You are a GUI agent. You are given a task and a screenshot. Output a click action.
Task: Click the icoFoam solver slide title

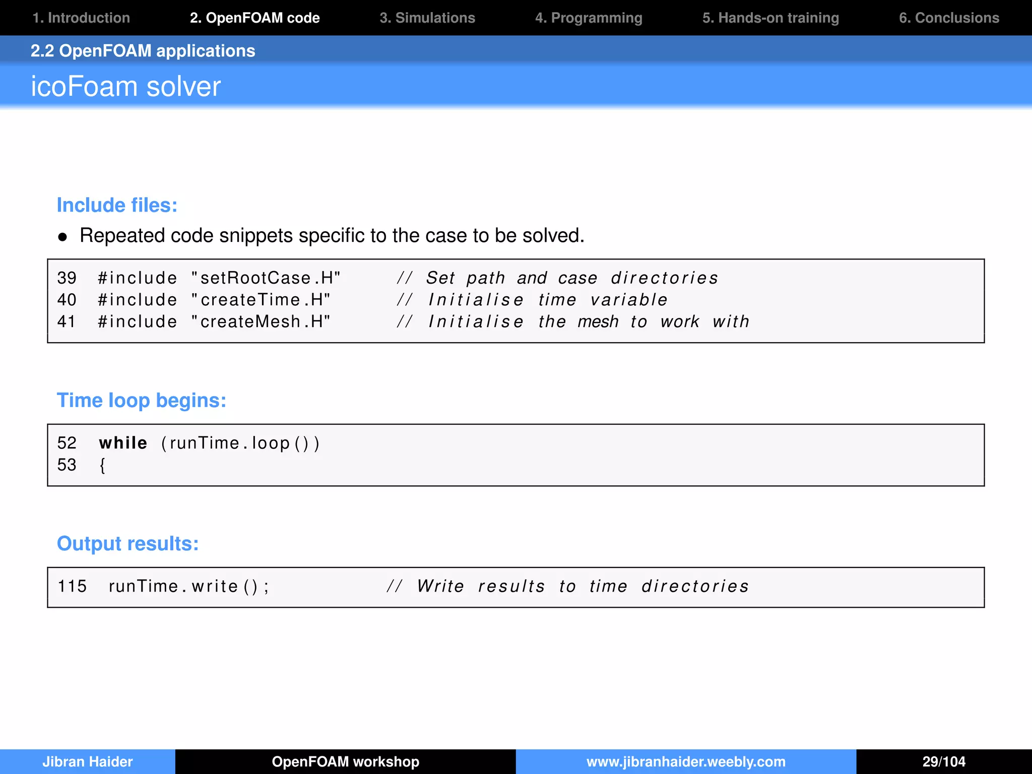[125, 86]
